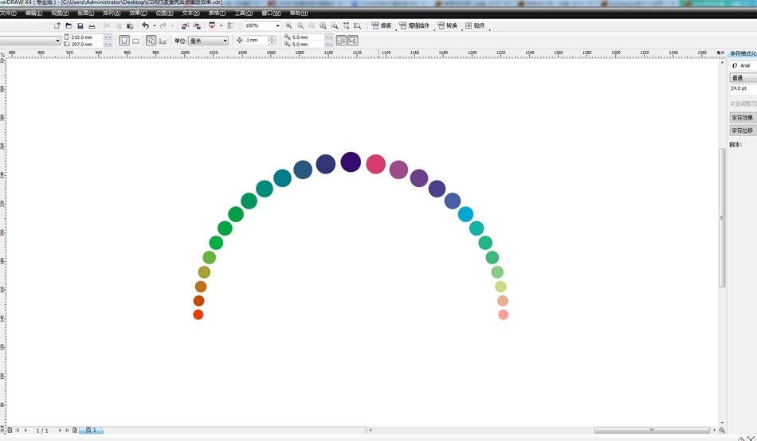
Task: Click the New document icon
Action: (57, 25)
